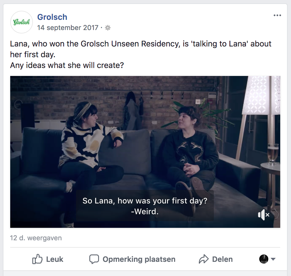291x276 pixels.
Task: Click the share arrow icon
Action: [x=204, y=259]
